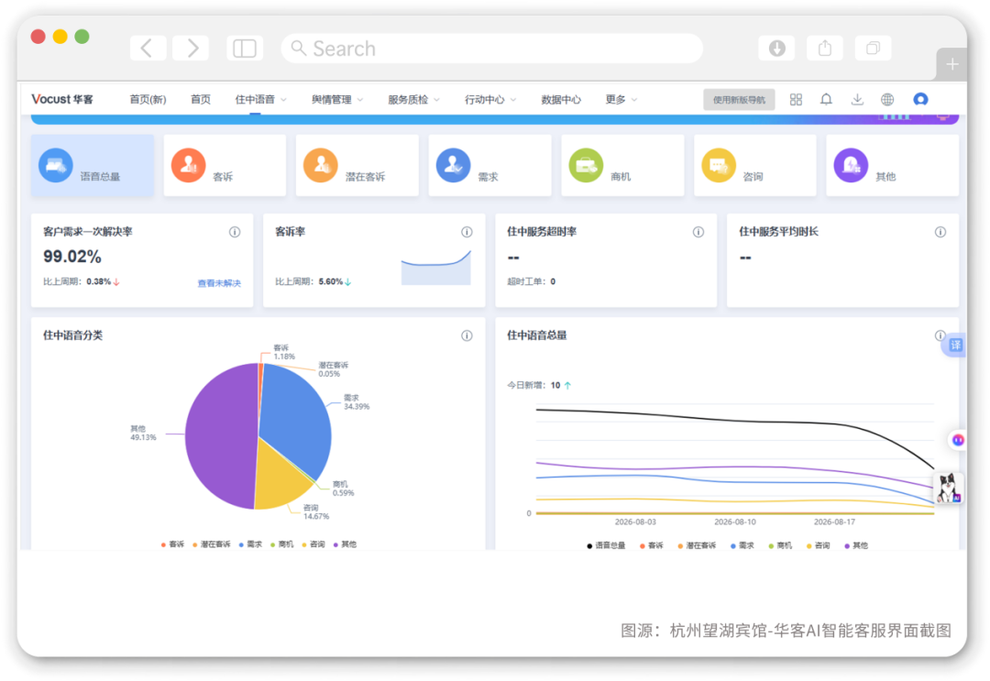Open the 咨询 category card
990x681 pixels.
[x=754, y=165]
